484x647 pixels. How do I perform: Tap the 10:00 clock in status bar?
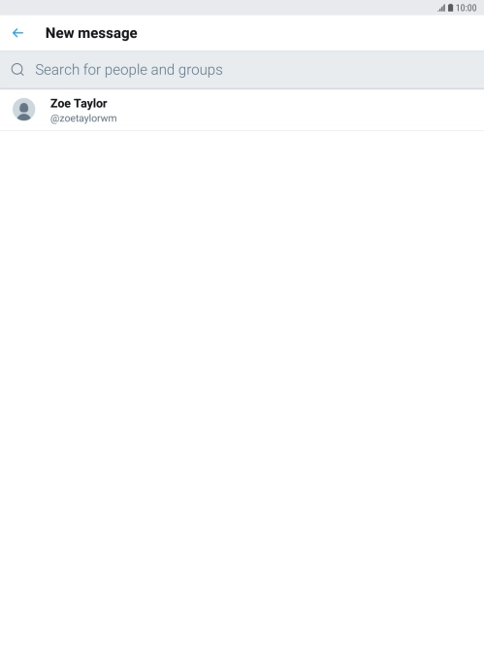click(x=466, y=8)
